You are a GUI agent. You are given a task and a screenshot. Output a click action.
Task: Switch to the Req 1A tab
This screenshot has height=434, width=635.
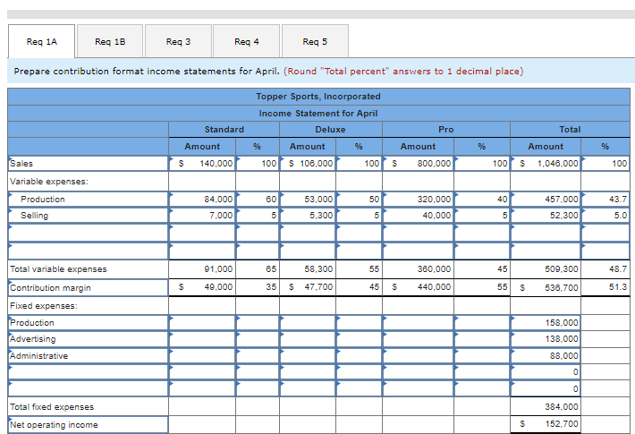pos(41,41)
